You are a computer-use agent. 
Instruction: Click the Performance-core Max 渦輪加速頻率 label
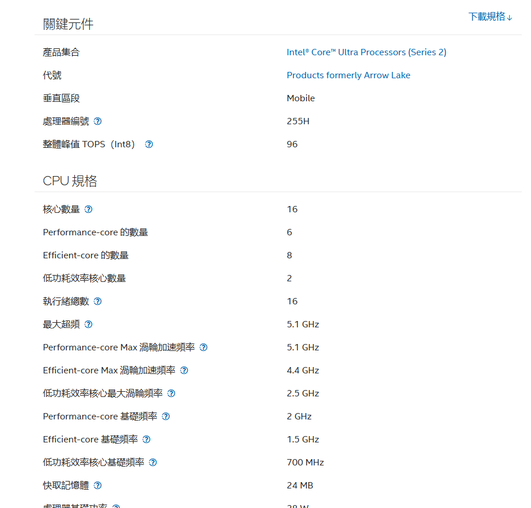(x=119, y=347)
